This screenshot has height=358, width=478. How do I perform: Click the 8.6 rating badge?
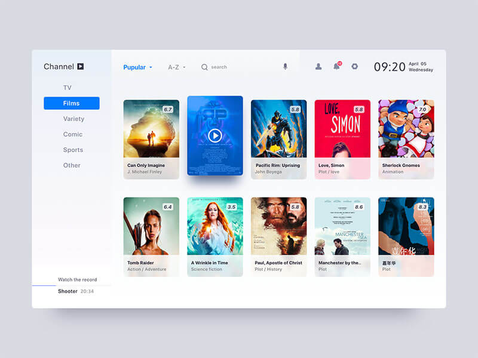[x=359, y=207]
